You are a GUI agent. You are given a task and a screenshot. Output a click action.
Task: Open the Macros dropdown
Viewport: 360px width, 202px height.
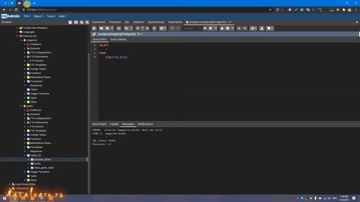coord(270,29)
